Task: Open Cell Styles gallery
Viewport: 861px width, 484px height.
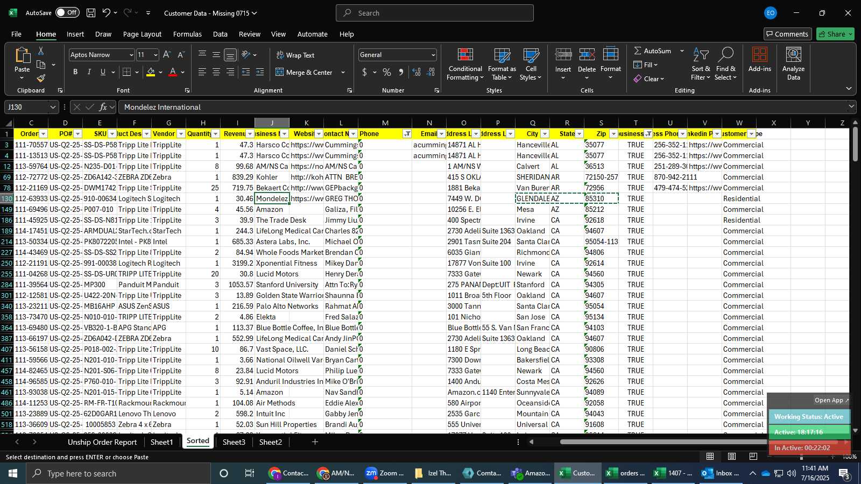Action: coord(531,65)
